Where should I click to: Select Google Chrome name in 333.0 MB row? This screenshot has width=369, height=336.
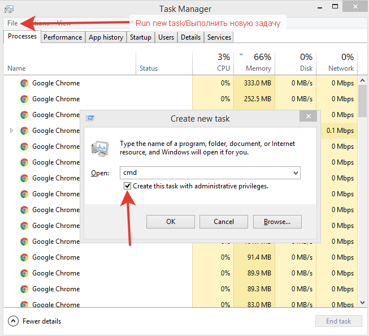(56, 83)
